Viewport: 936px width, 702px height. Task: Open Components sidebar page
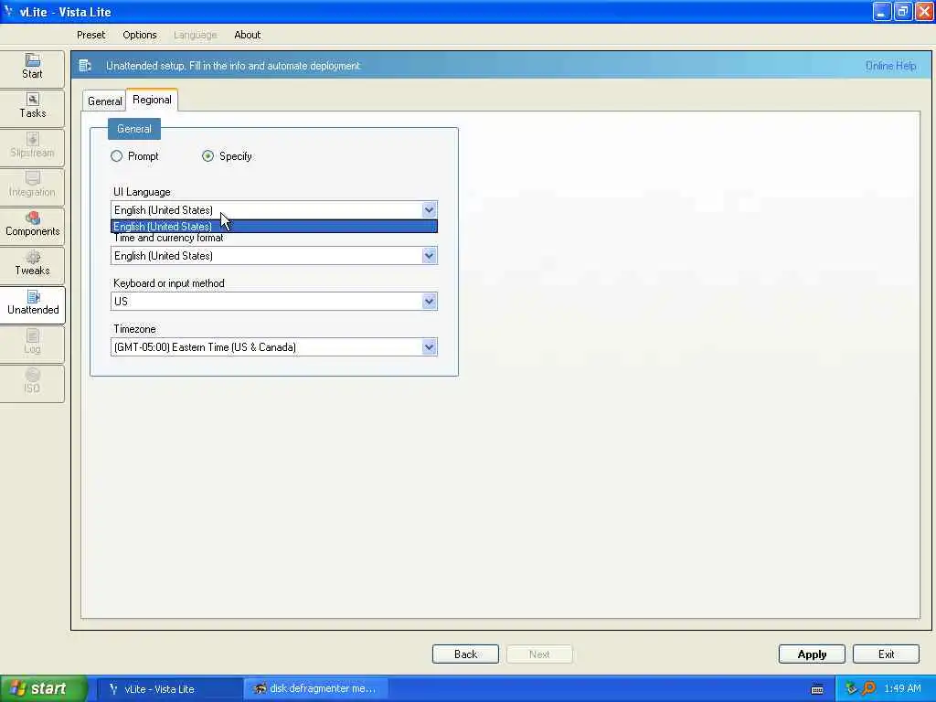(x=32, y=225)
